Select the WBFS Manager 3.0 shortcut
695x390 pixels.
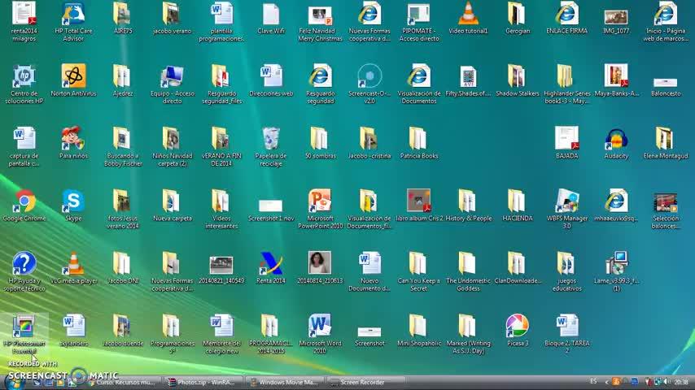[x=566, y=201]
